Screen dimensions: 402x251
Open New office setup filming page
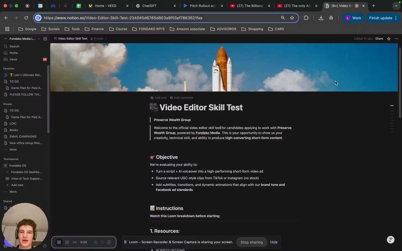(24, 143)
